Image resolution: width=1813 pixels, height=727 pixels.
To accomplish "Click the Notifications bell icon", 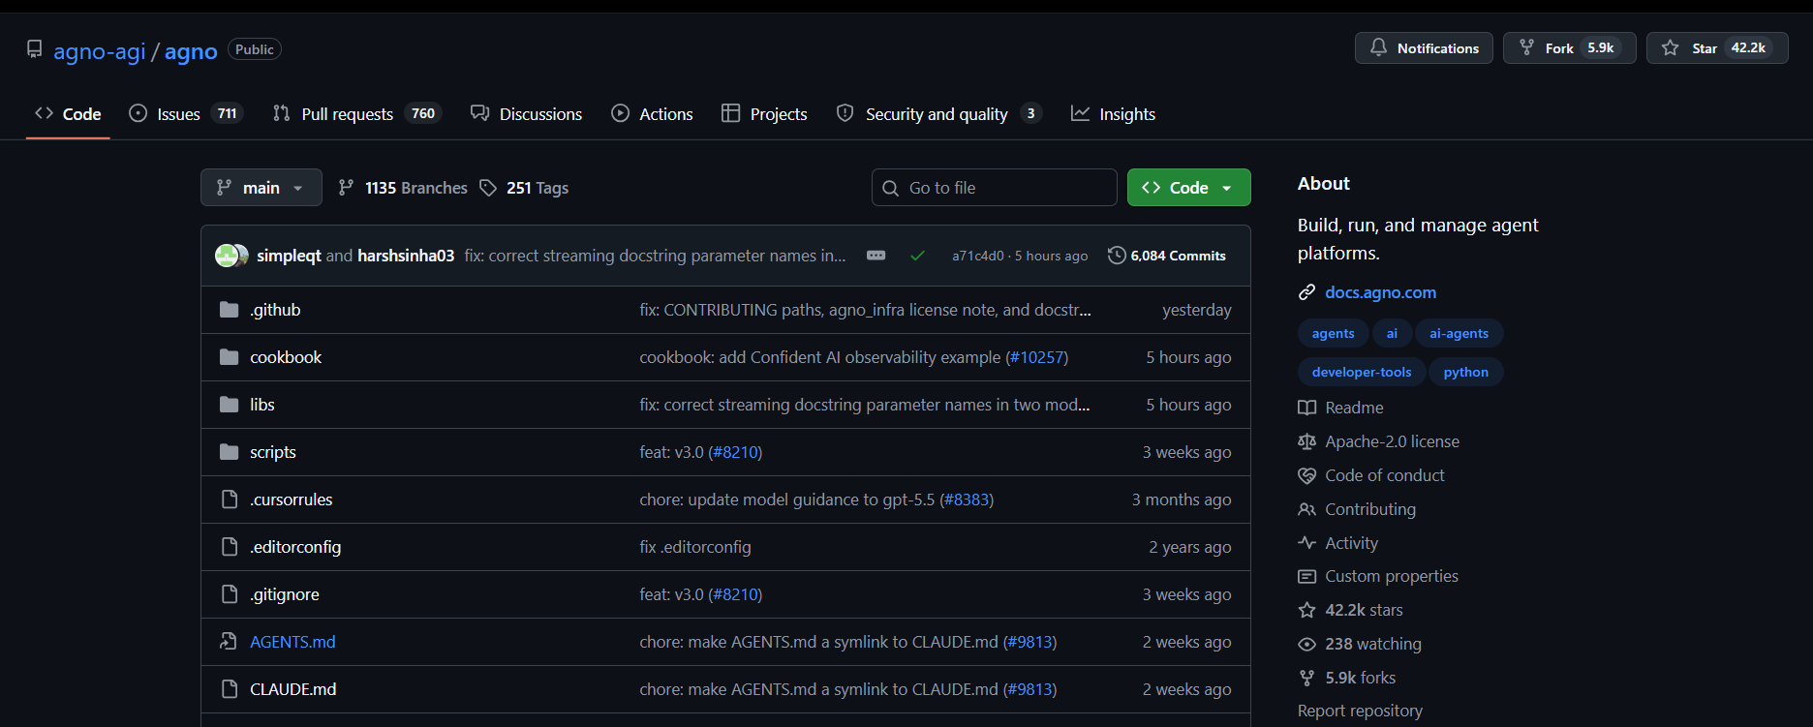I will [x=1378, y=47].
